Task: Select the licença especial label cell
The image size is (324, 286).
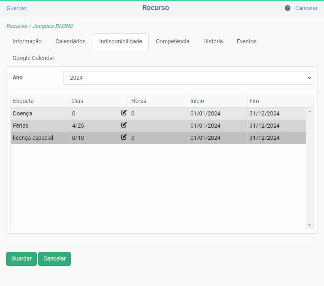Action: coord(40,138)
